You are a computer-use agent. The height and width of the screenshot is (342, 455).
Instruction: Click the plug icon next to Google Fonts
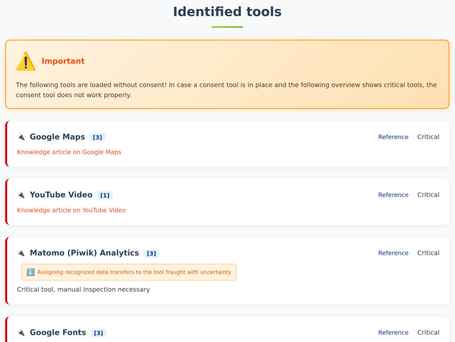pos(21,333)
